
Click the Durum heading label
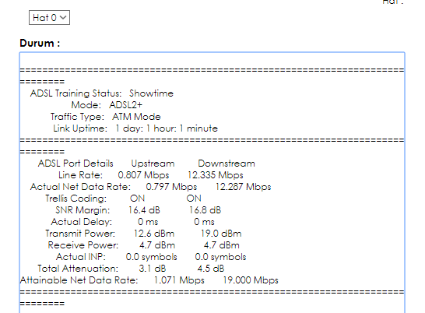(40, 43)
